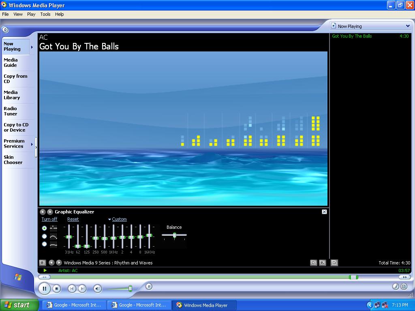Click the rewind button on seek bar
This screenshot has height=311, width=415.
44,277
